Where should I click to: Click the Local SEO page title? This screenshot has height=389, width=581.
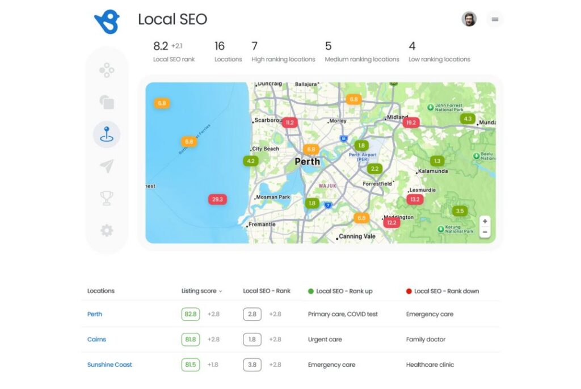coord(172,19)
